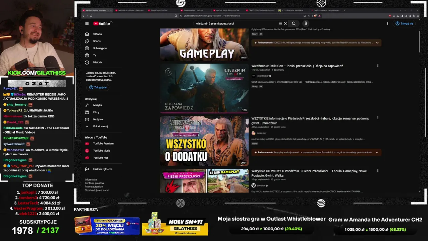Go to the YouTube logo home page
Screen dimensions: 428x241
point(102,23)
